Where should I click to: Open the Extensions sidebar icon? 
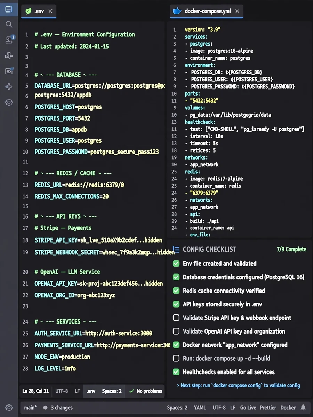click(9, 56)
